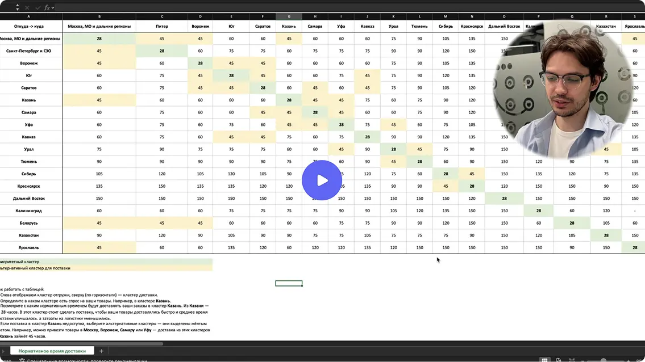Click the green 28 cell in Дальний Восток row
The image size is (645, 362).
click(x=504, y=199)
